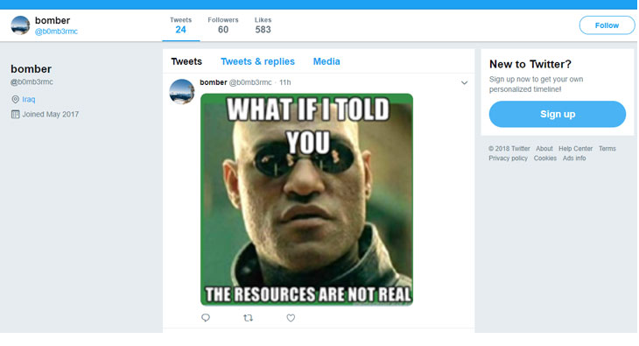
Task: Click the reply speech bubble icon
Action: coord(206,317)
